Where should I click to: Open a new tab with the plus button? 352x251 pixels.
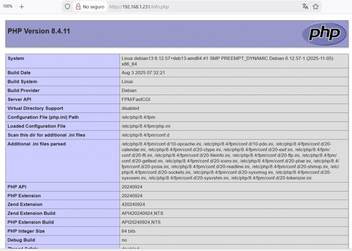22,7
